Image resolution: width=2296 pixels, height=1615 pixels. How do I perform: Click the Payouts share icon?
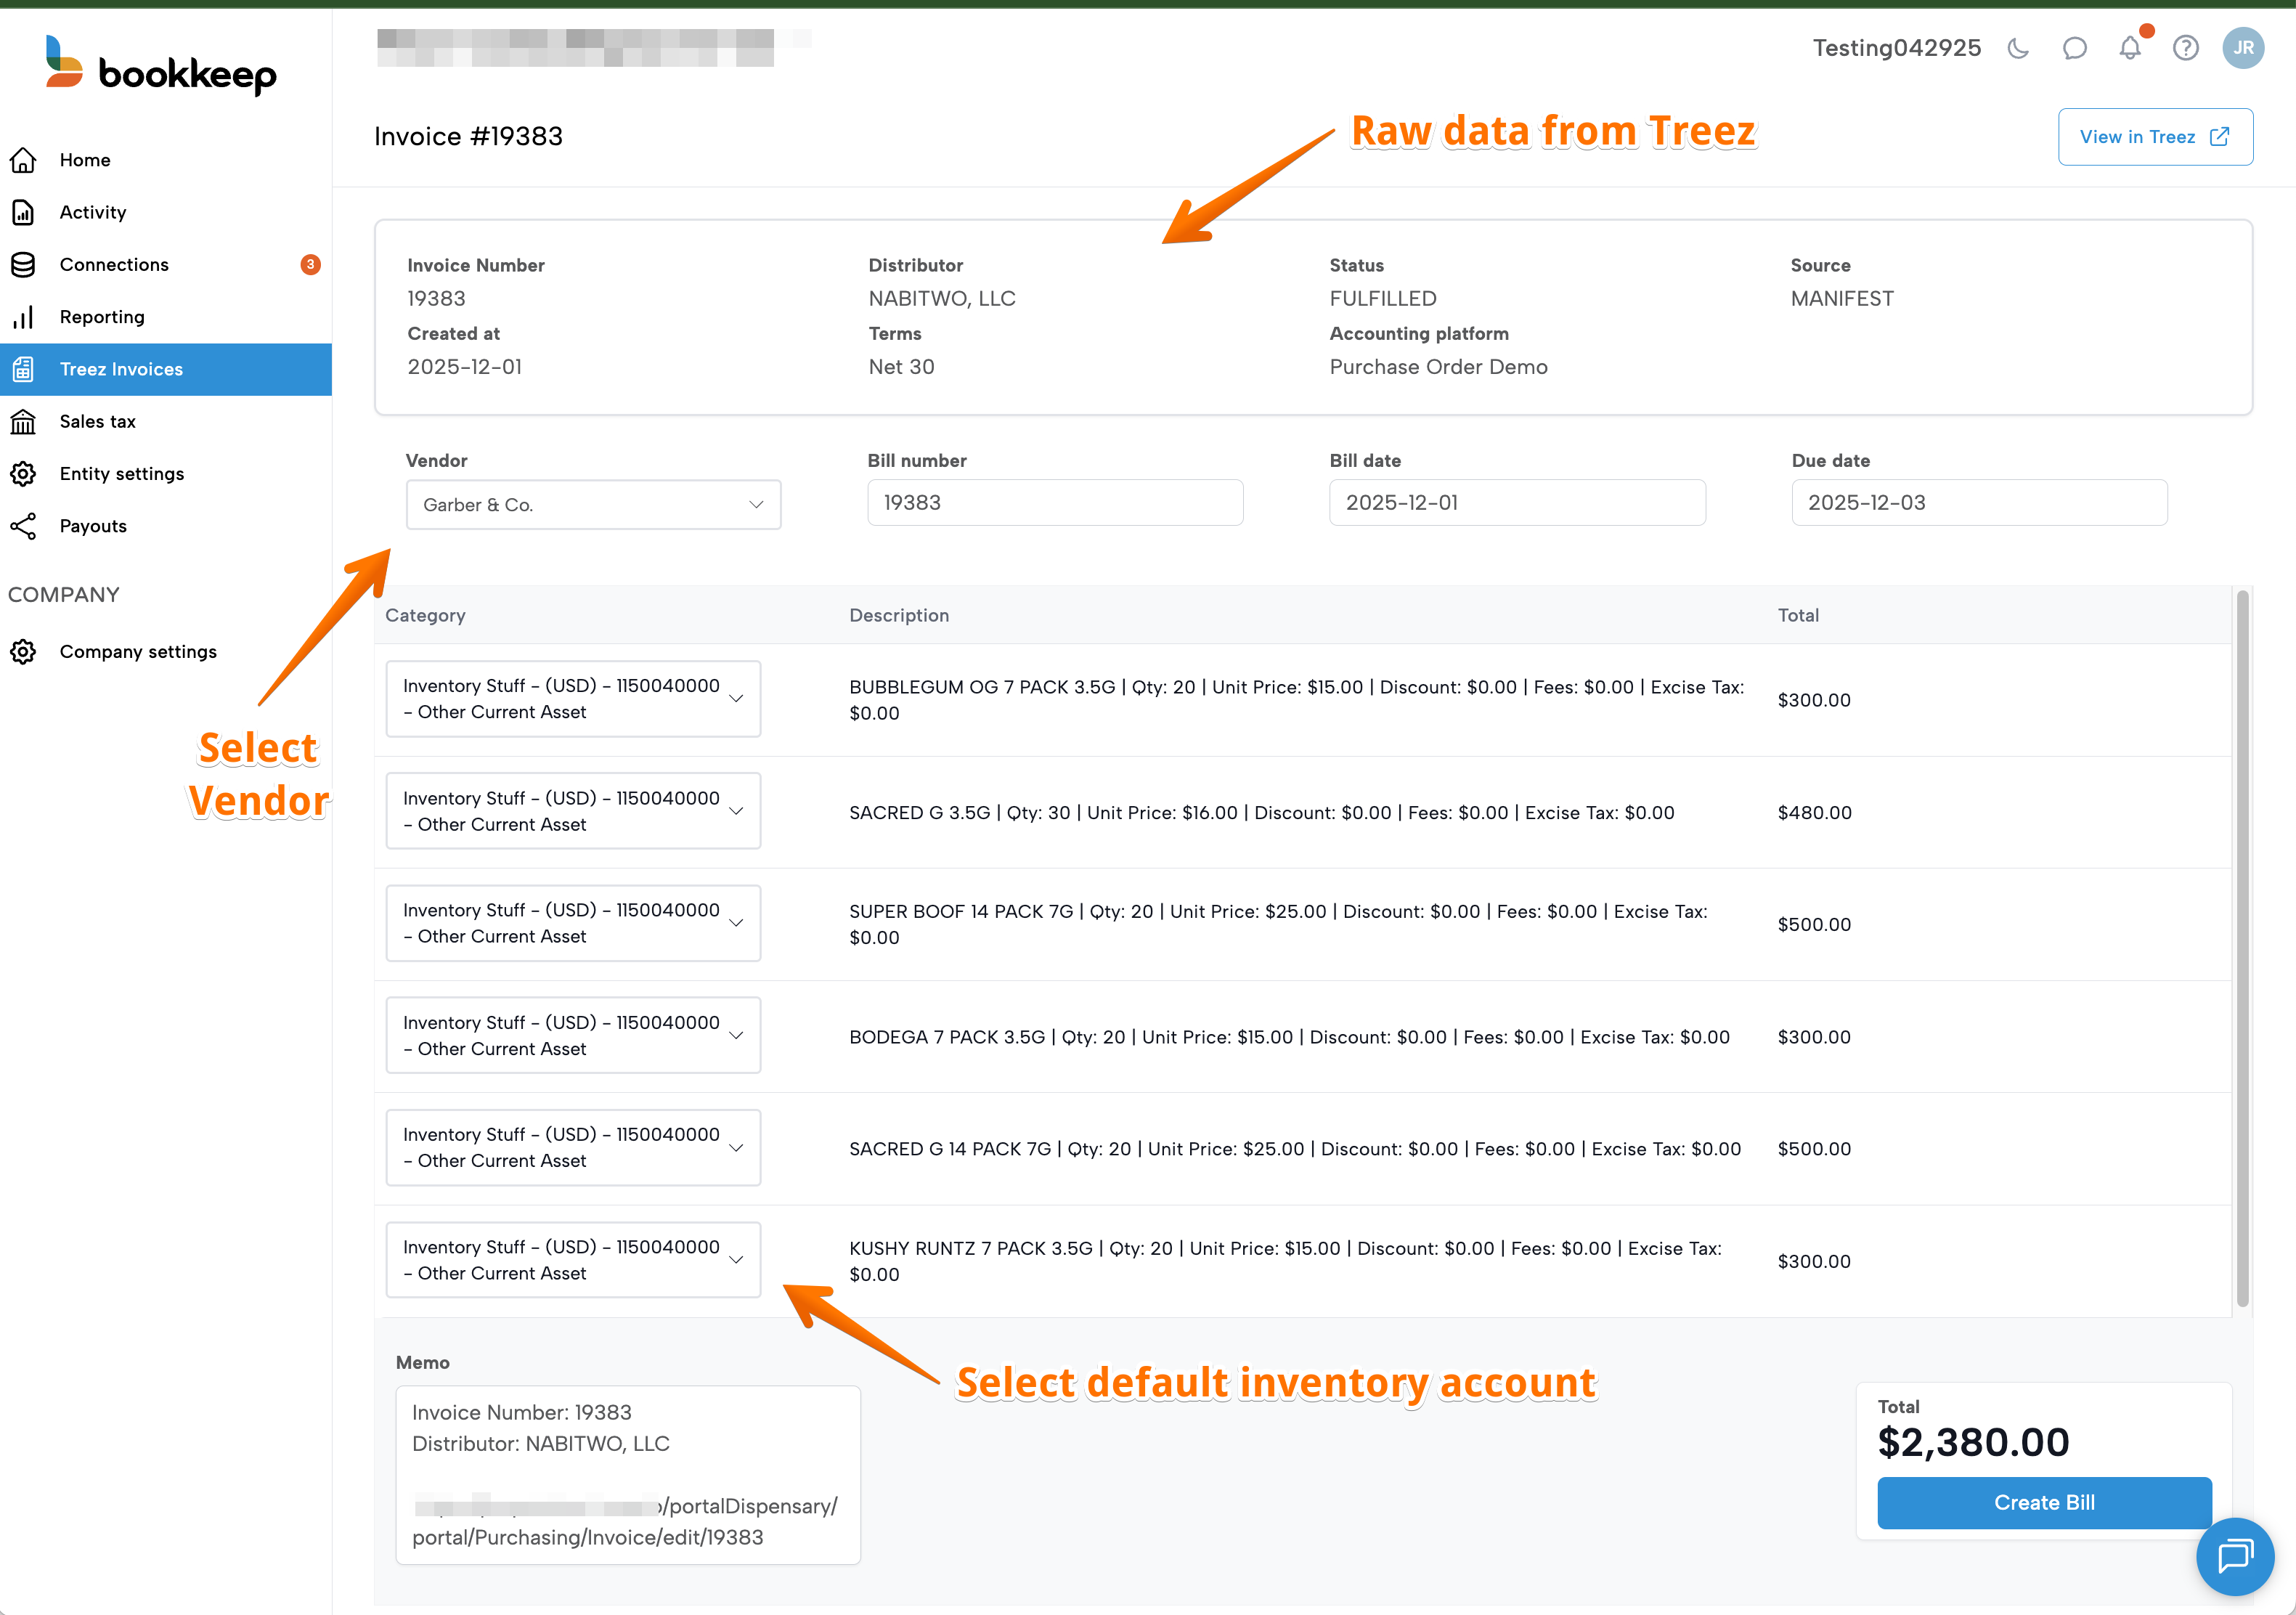pos(23,526)
